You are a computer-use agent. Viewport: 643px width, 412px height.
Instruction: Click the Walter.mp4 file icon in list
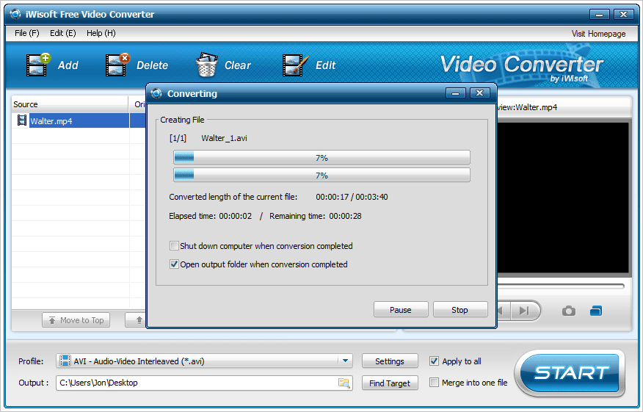point(22,121)
